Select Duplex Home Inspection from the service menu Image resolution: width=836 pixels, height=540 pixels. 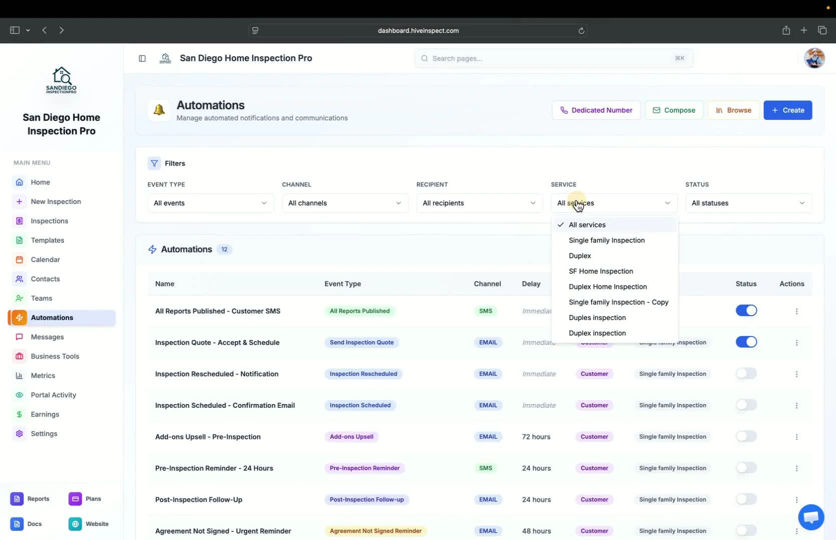click(608, 286)
